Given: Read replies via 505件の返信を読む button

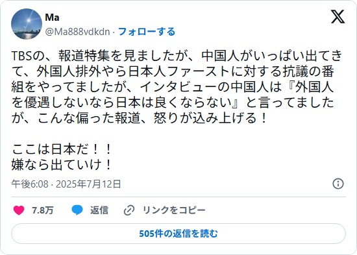Looking at the screenshot, I should pyautogui.click(x=178, y=234).
